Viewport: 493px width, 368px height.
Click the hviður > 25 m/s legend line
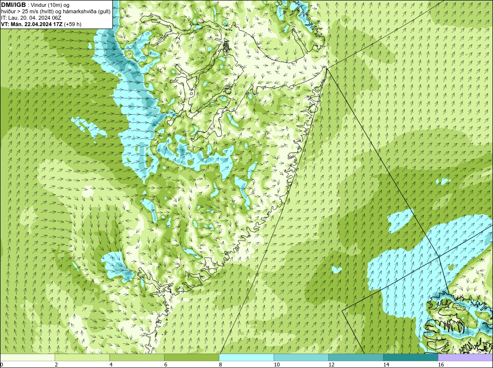[56, 12]
